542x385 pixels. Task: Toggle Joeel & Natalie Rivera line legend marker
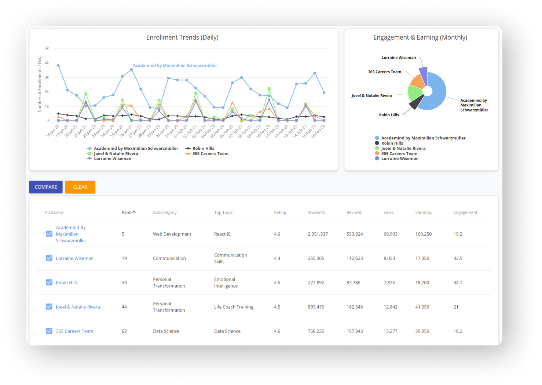tap(89, 154)
